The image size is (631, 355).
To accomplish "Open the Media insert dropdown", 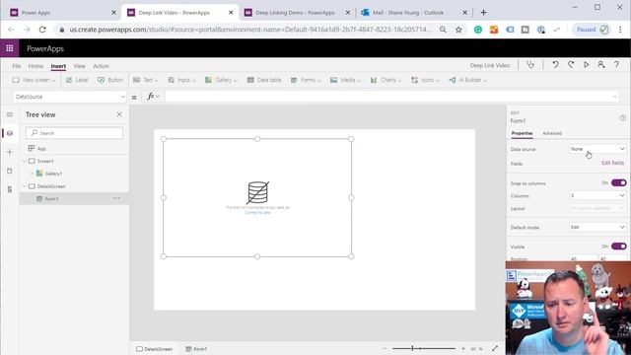I will click(345, 80).
